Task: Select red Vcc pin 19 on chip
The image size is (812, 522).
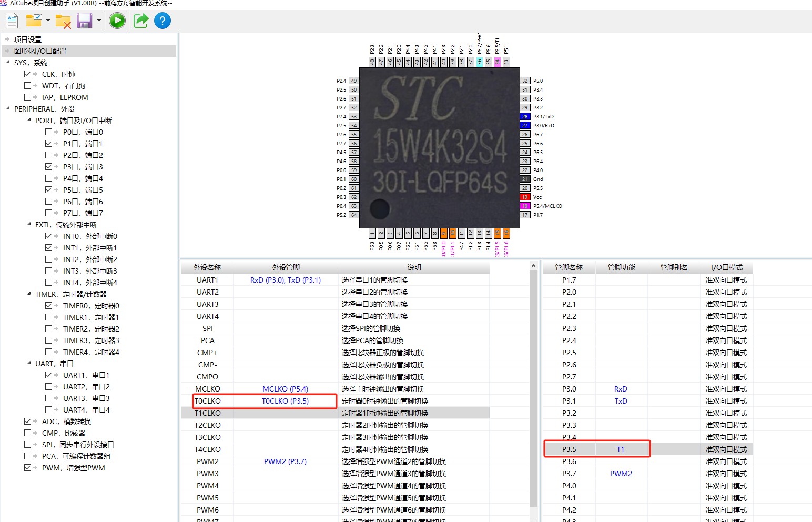Action: point(525,197)
